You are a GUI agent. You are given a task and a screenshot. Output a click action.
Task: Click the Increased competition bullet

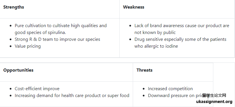(x=170, y=89)
